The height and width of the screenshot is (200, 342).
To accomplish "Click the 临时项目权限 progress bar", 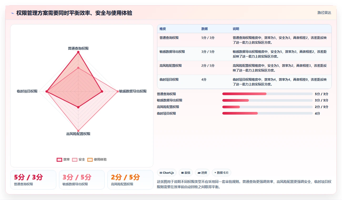I will (x=268, y=114).
